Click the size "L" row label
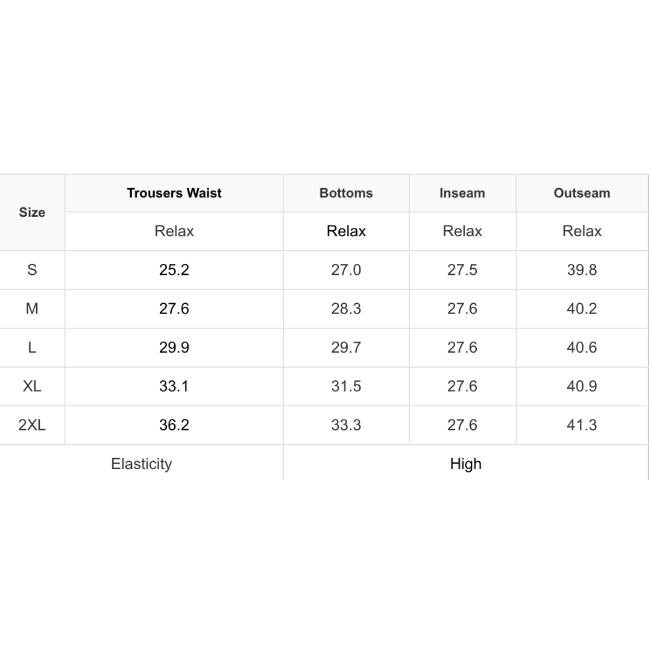This screenshot has height=651, width=651. (32, 347)
